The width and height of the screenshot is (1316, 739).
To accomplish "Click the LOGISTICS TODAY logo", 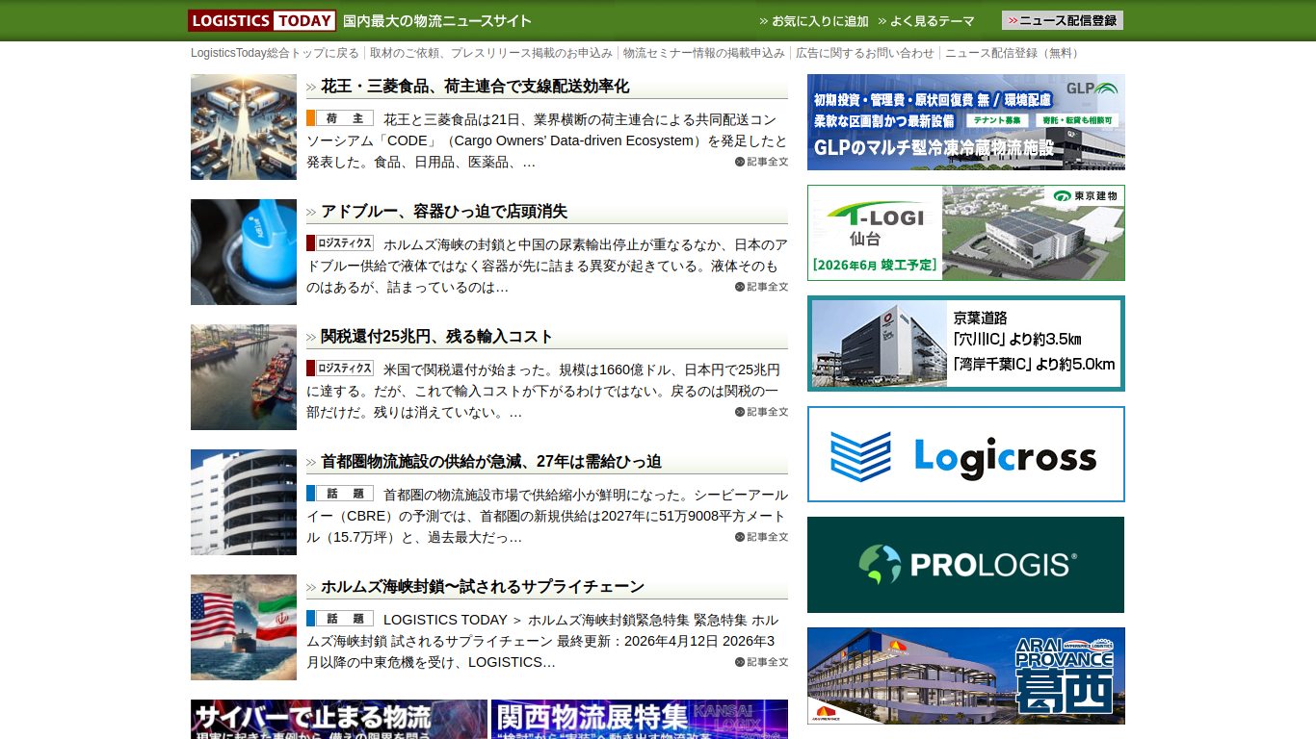I will tap(262, 20).
